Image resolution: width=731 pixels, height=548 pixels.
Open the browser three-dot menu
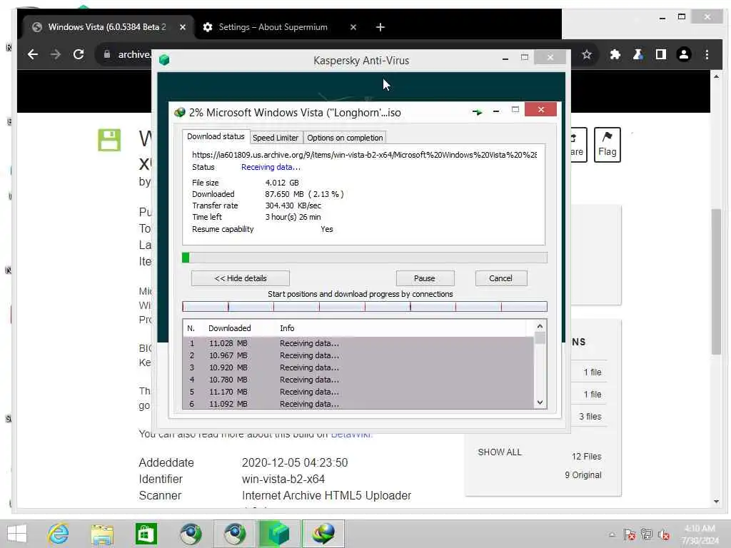[707, 54]
